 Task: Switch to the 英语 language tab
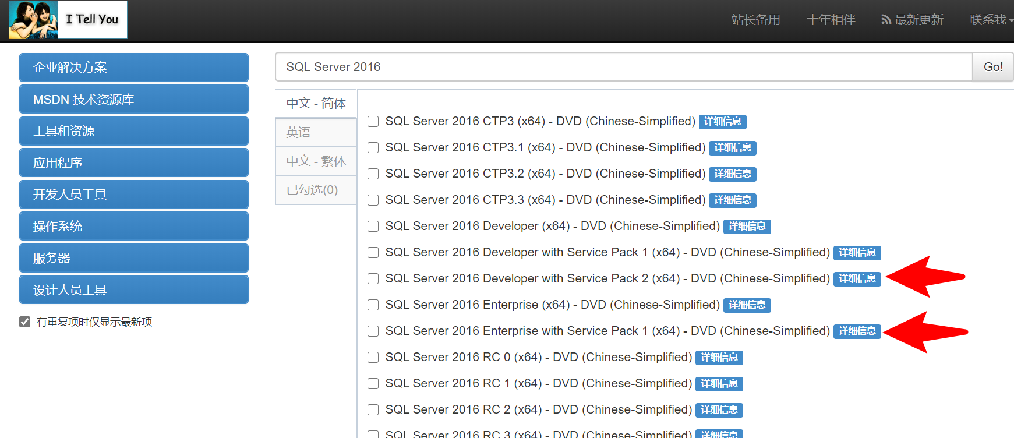(x=316, y=132)
